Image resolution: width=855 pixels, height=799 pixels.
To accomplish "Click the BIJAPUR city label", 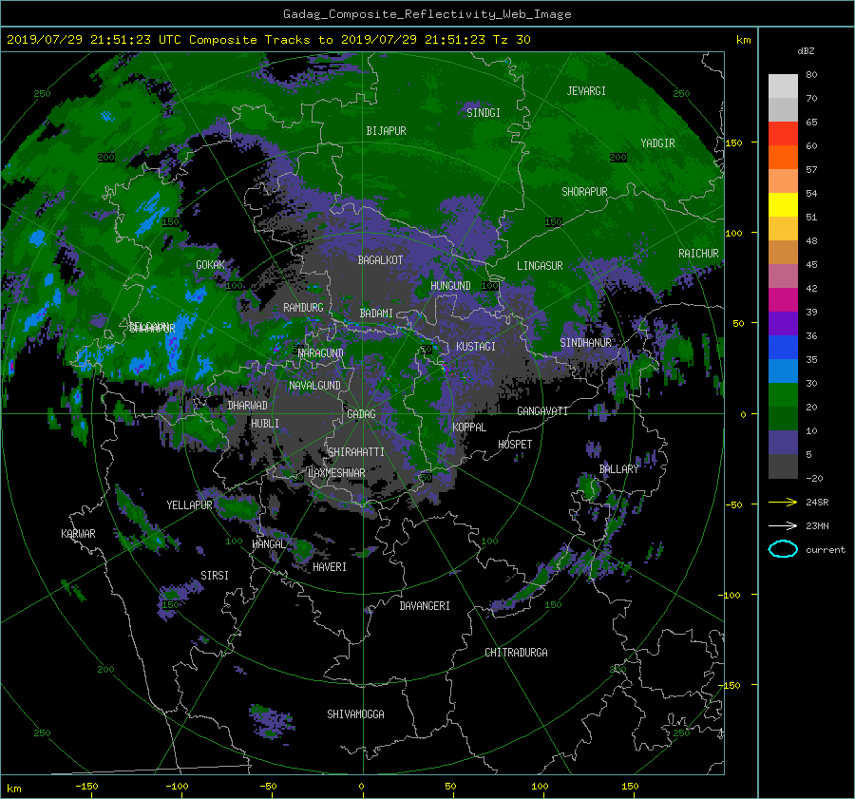I will pyautogui.click(x=386, y=131).
